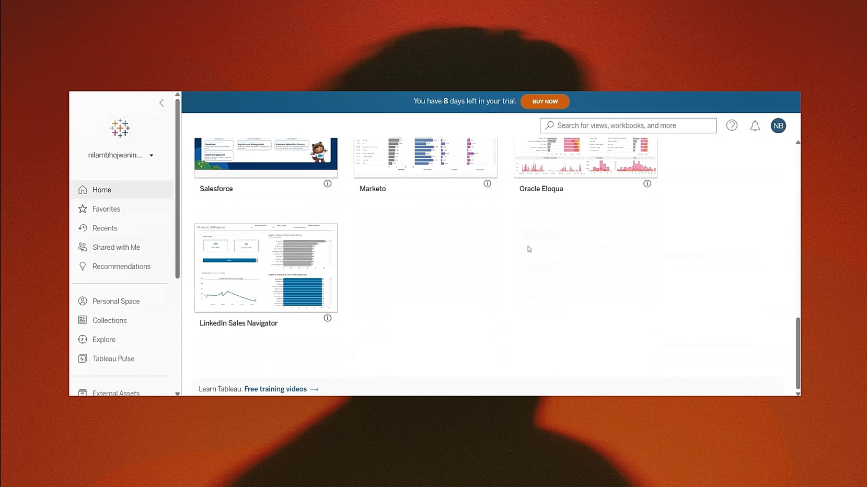
Task: Click the Recommendations lightbulb icon
Action: pyautogui.click(x=83, y=266)
